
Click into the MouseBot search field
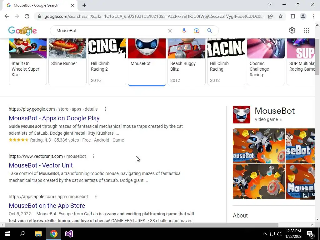tap(110, 31)
